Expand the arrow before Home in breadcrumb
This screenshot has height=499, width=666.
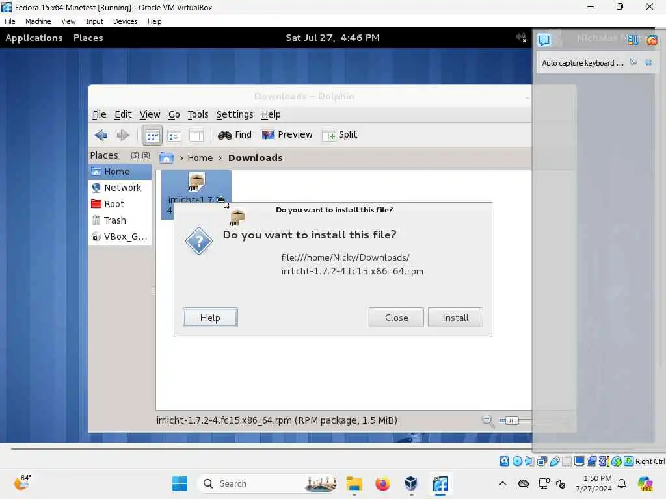181,159
